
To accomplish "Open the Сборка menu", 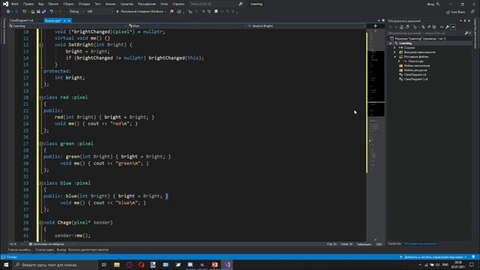I will [68, 4].
